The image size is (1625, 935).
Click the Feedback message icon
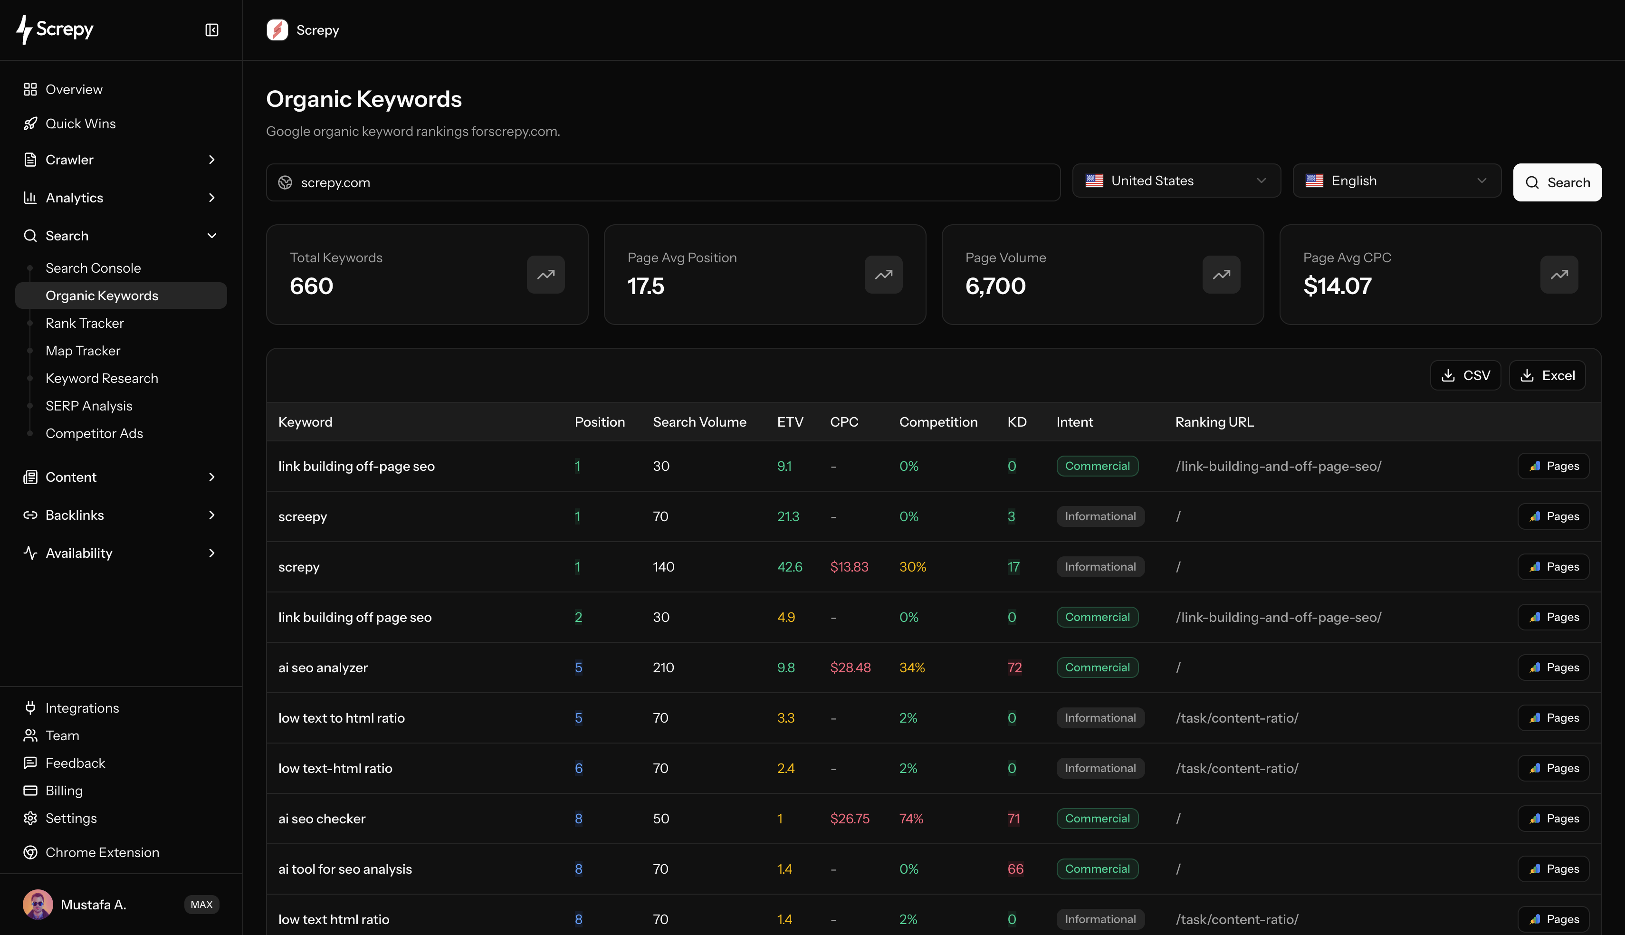click(x=30, y=763)
